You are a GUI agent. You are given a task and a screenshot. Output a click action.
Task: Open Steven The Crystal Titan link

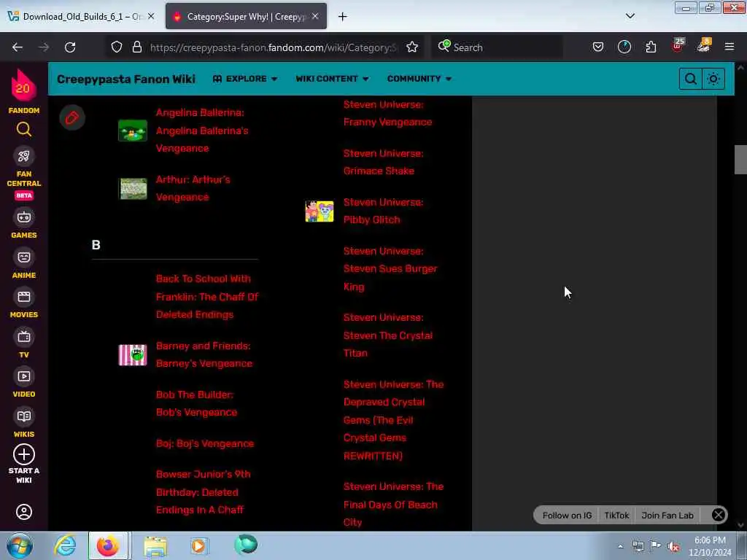[388, 335]
